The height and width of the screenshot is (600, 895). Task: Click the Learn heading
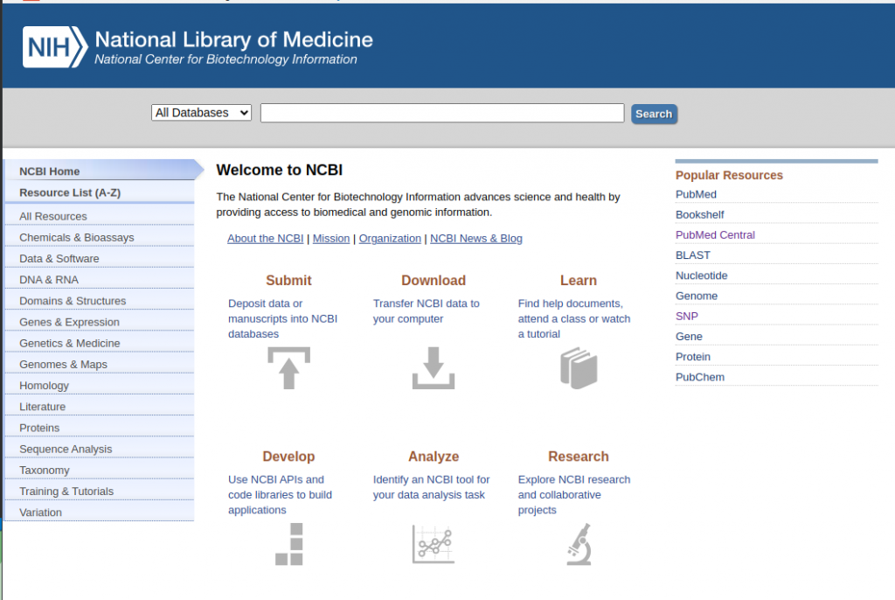[x=579, y=280]
